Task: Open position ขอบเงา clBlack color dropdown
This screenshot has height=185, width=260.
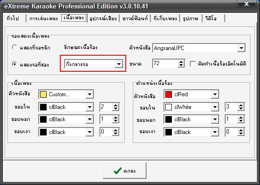Action: click(x=215, y=132)
